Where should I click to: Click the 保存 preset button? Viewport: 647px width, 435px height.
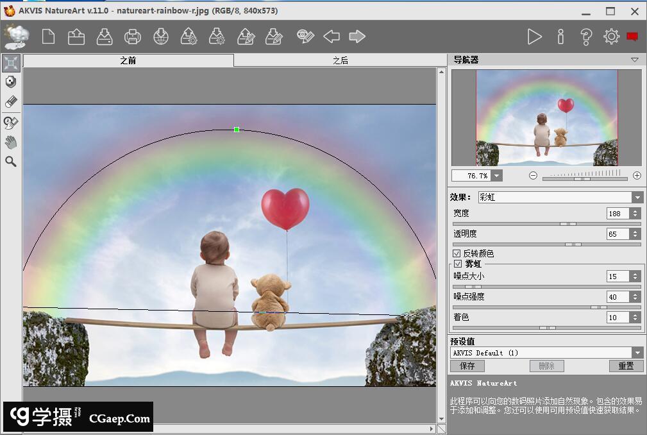tap(467, 366)
